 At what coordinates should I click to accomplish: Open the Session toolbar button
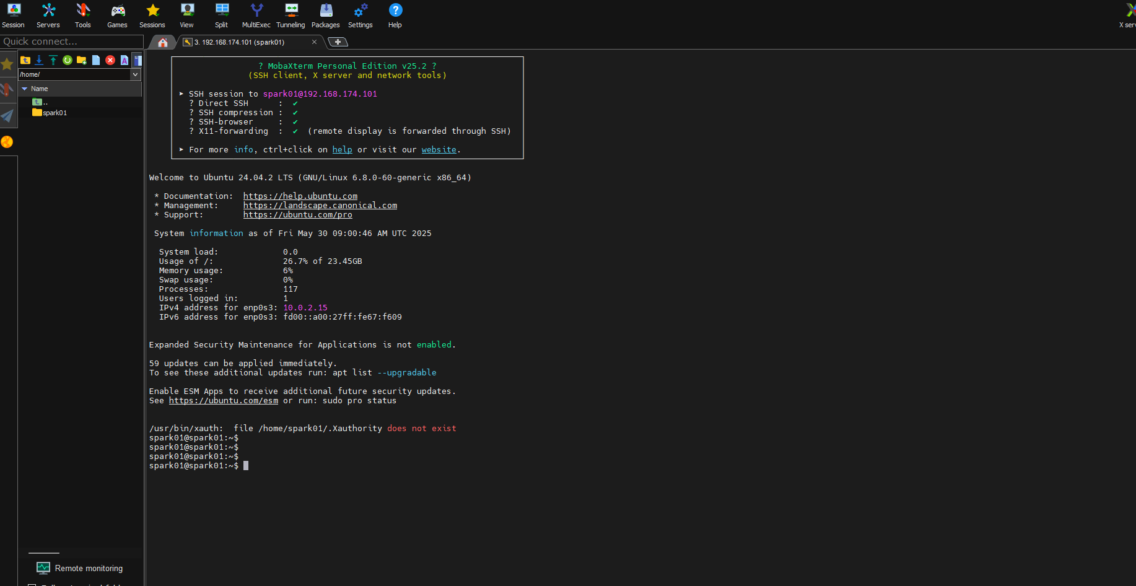click(x=14, y=15)
